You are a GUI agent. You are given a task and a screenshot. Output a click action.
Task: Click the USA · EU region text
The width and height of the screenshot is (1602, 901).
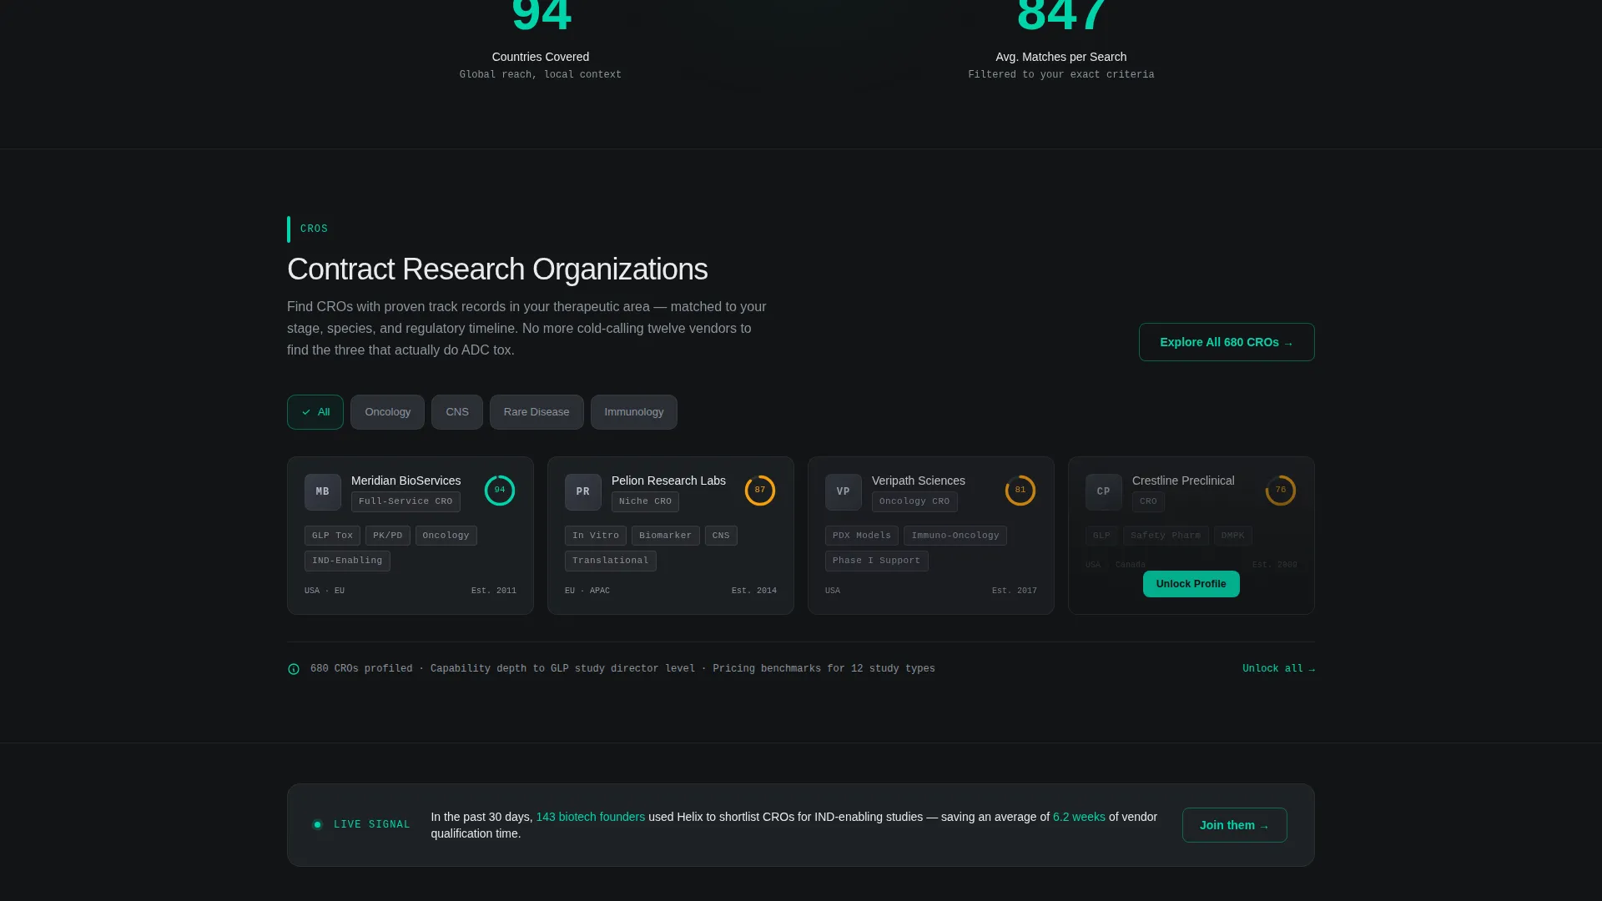tap(325, 591)
